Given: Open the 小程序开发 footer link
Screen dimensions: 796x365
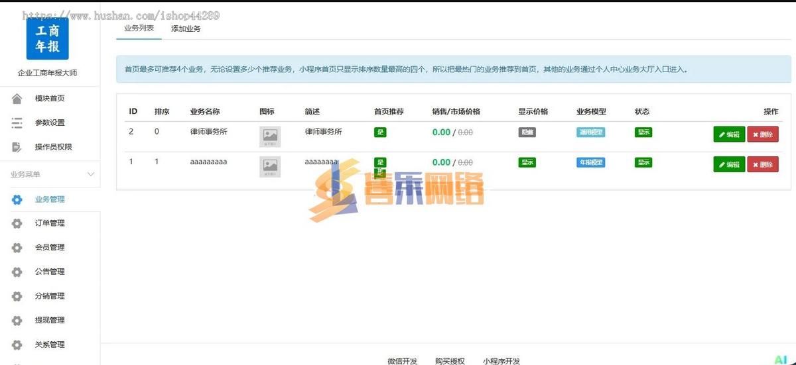Looking at the screenshot, I should [x=501, y=361].
